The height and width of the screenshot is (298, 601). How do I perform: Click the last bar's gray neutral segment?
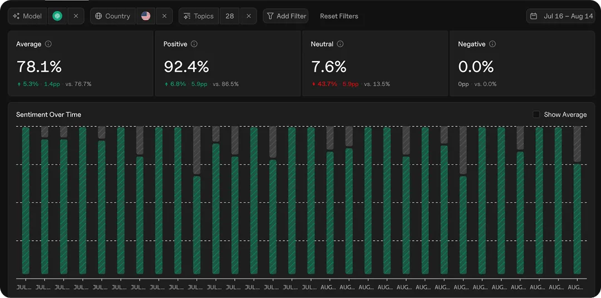pos(577,144)
